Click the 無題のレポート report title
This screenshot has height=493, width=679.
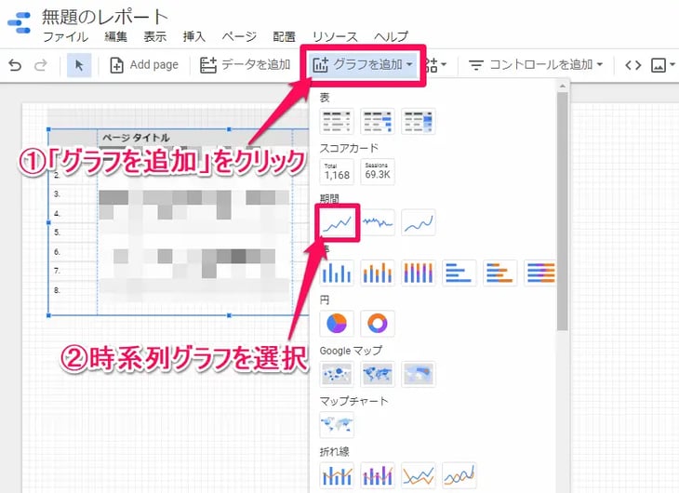coord(105,17)
